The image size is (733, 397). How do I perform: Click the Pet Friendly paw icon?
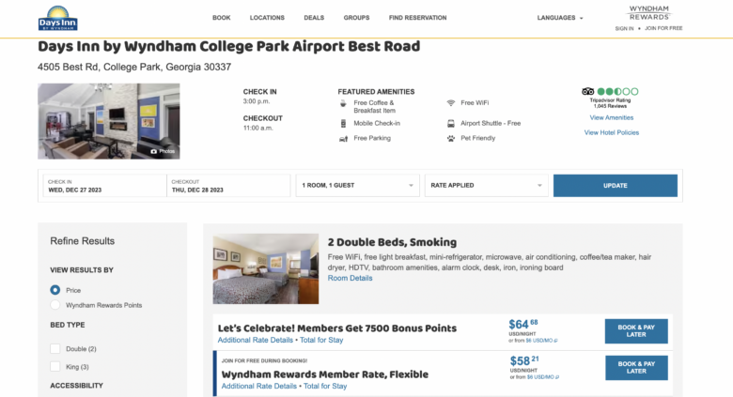pyautogui.click(x=451, y=138)
